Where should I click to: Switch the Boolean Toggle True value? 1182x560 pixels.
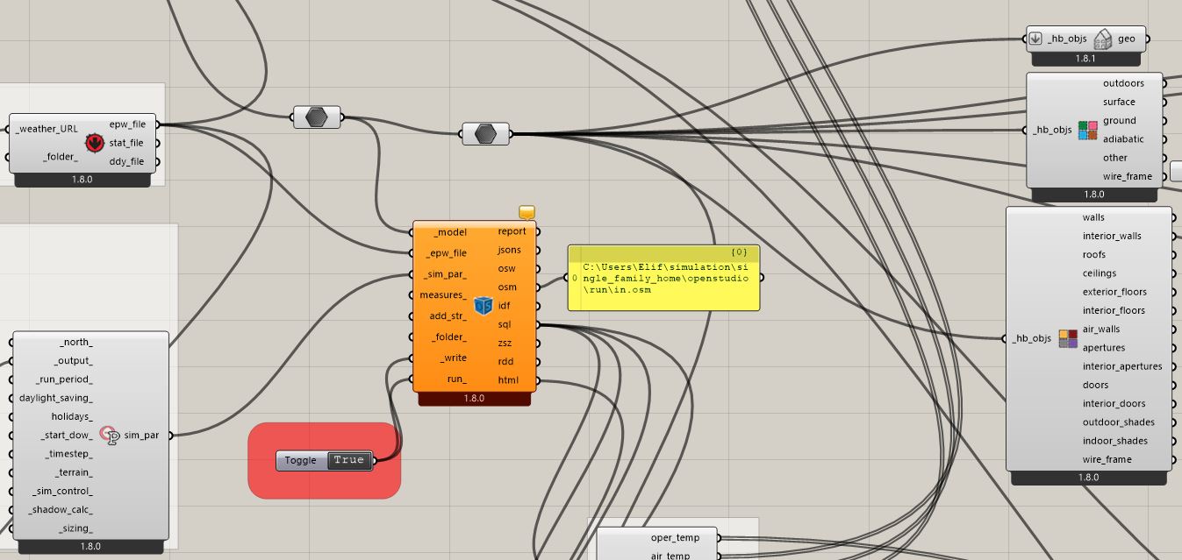point(349,460)
